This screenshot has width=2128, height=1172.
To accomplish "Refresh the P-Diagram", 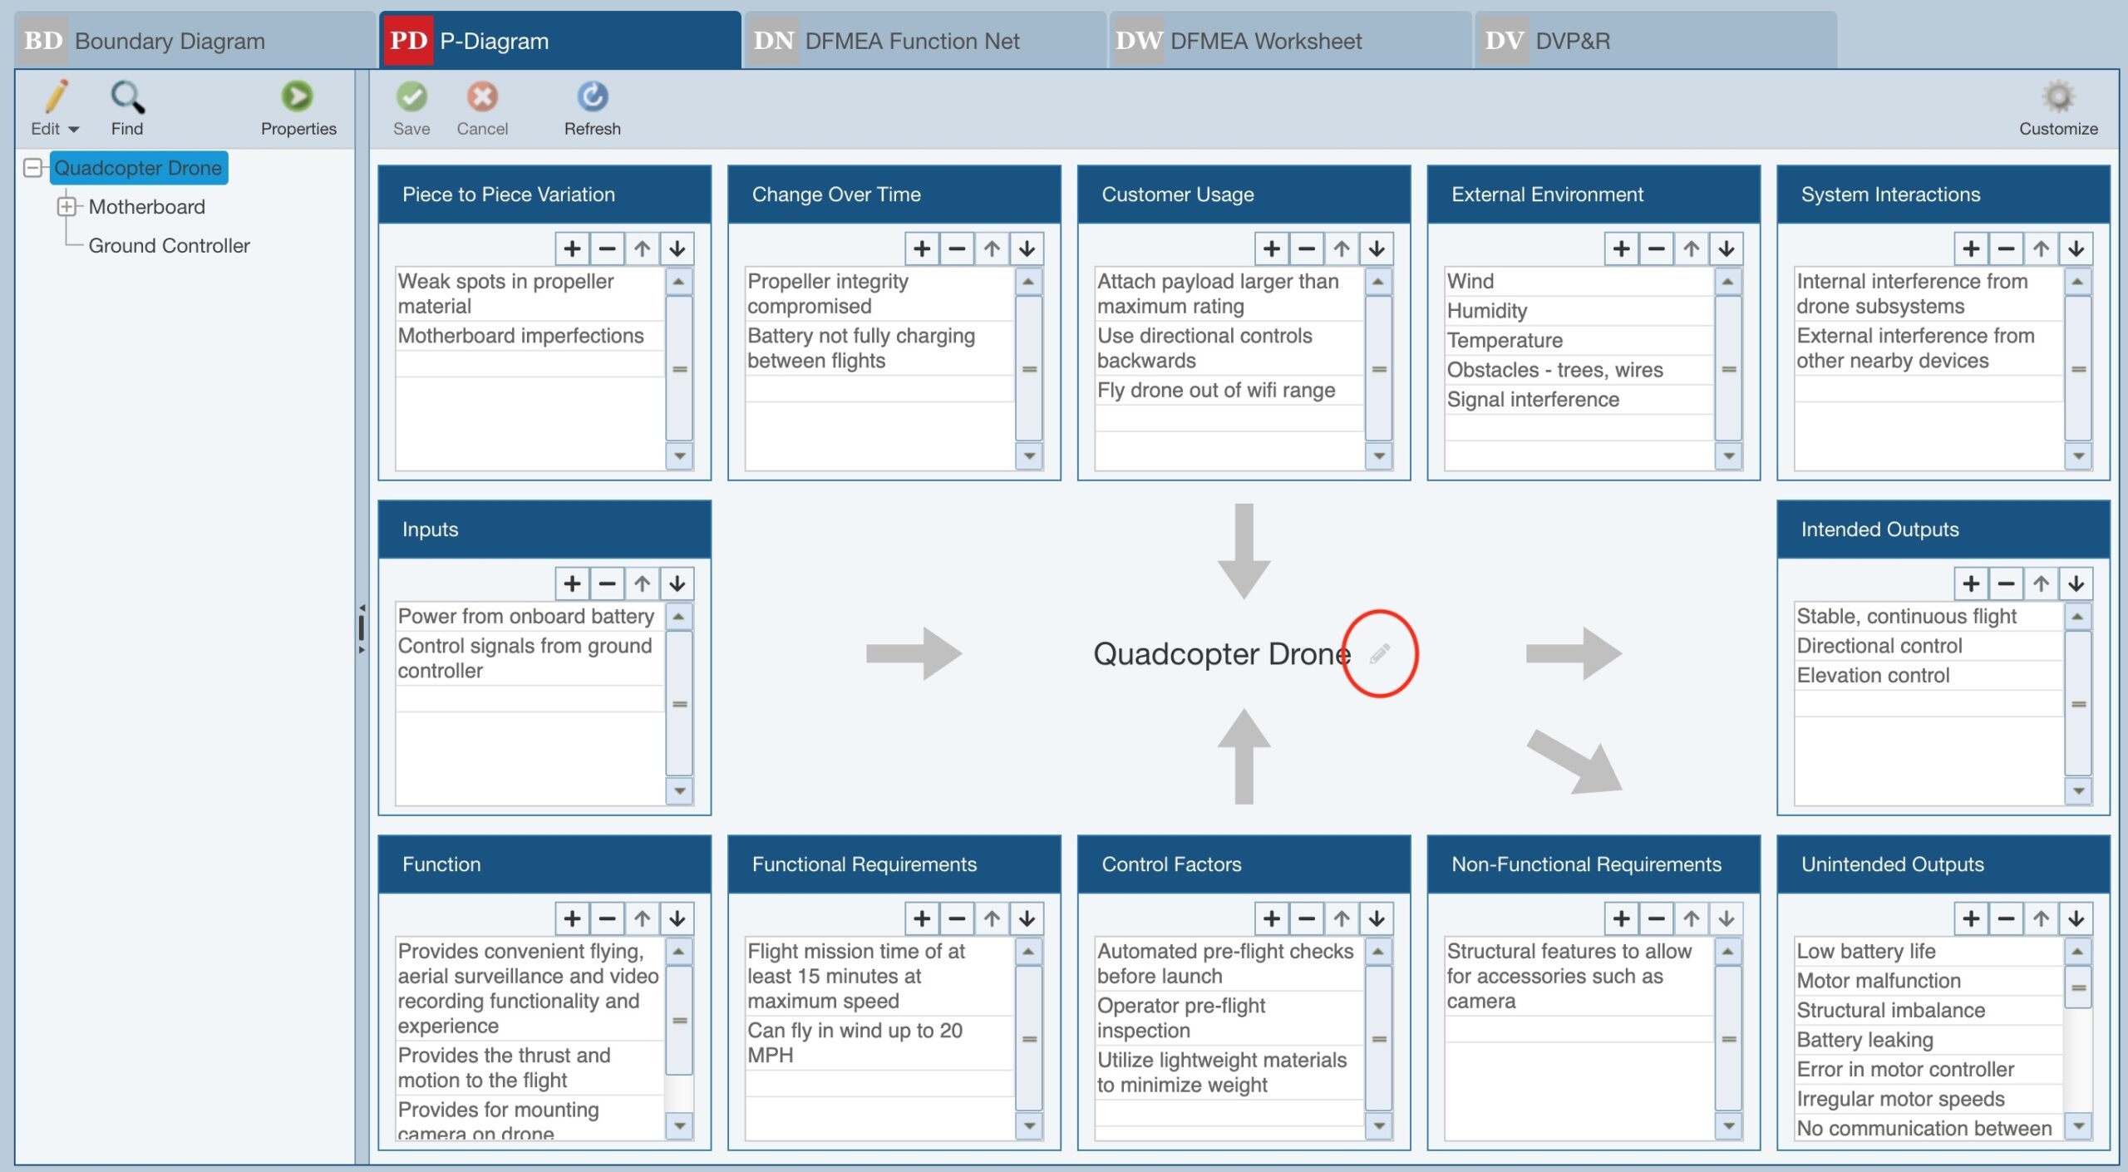I will click(593, 97).
